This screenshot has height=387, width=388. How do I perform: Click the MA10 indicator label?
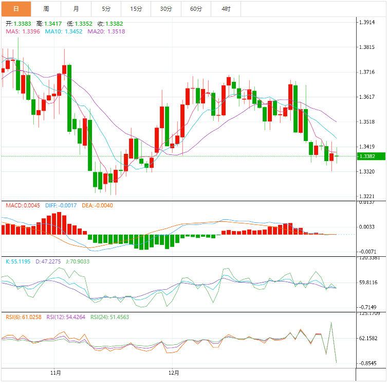click(64, 31)
